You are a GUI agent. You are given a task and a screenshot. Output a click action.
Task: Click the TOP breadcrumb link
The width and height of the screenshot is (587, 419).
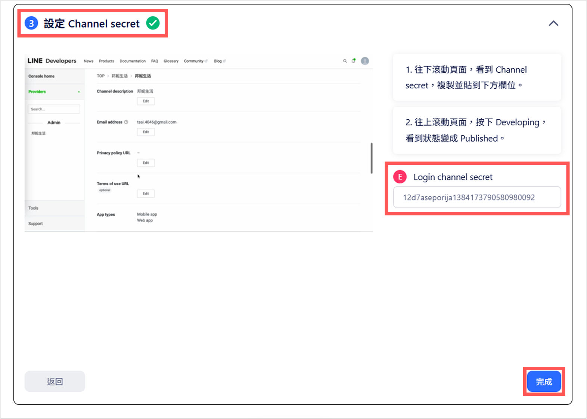[x=101, y=76]
